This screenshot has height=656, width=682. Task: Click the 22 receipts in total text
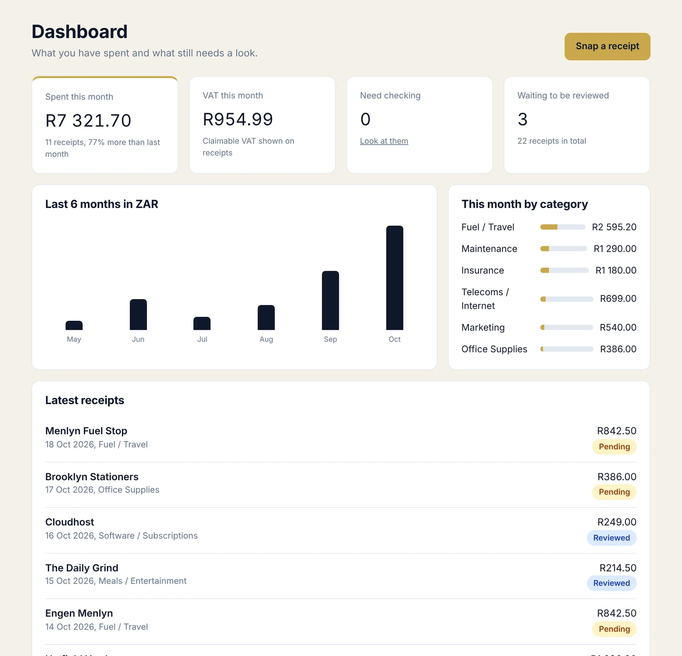click(552, 141)
